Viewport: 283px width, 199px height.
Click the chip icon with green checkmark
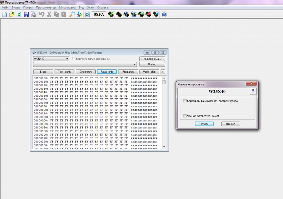(111, 14)
